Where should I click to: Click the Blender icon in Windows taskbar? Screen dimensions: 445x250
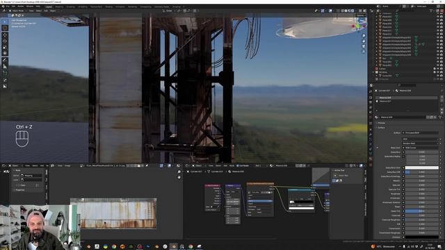coord(173,247)
